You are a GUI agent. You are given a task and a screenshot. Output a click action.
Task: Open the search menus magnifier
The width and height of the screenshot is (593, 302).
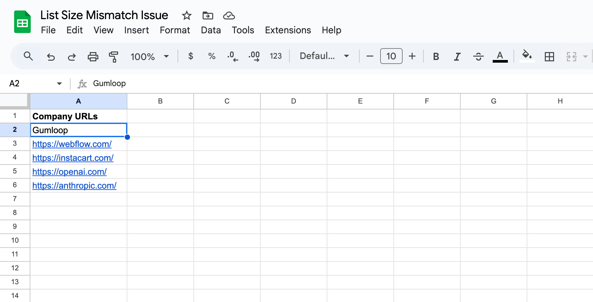28,56
